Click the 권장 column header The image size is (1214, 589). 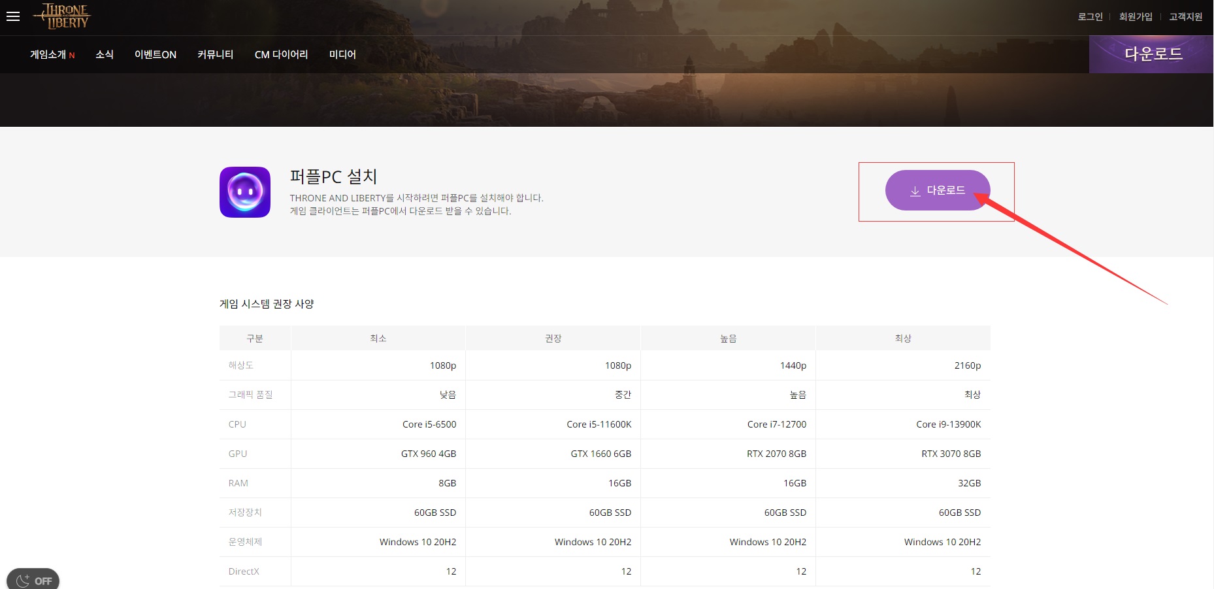pyautogui.click(x=553, y=338)
